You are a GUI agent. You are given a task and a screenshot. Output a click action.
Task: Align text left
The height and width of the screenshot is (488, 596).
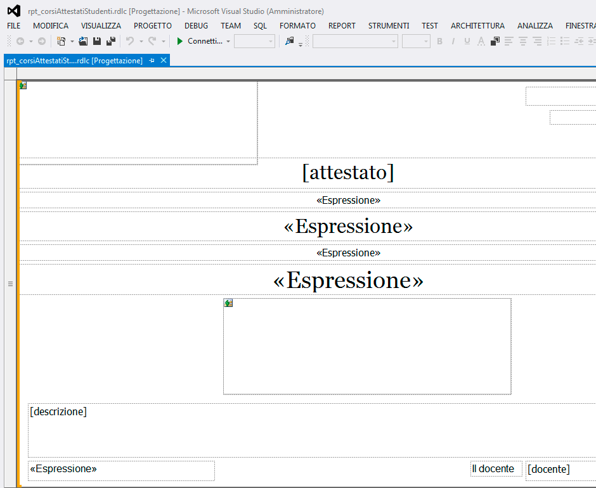pyautogui.click(x=509, y=41)
